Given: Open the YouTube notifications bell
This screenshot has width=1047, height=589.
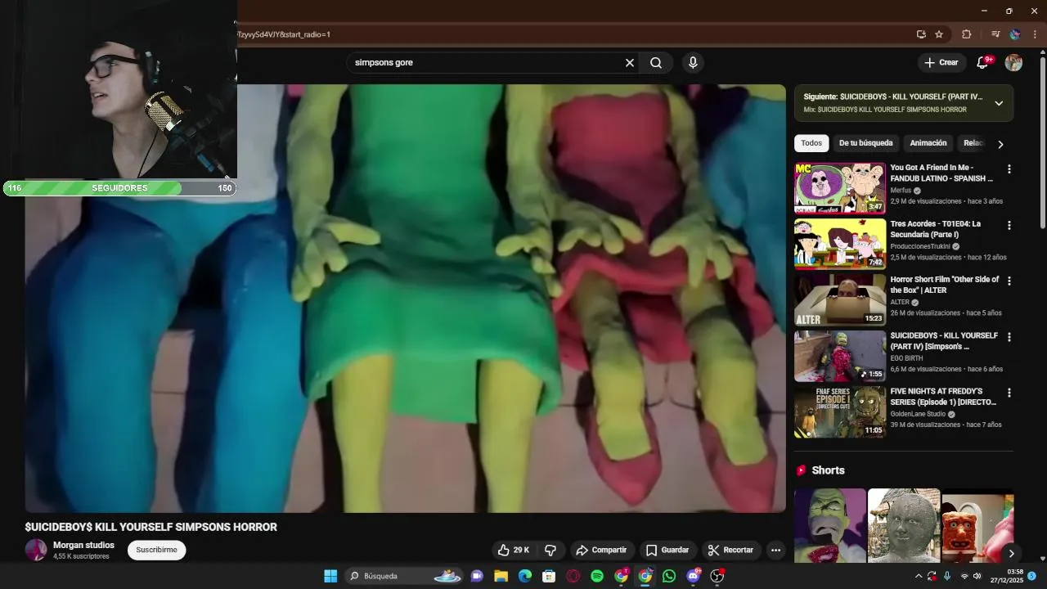Looking at the screenshot, I should tap(983, 62).
